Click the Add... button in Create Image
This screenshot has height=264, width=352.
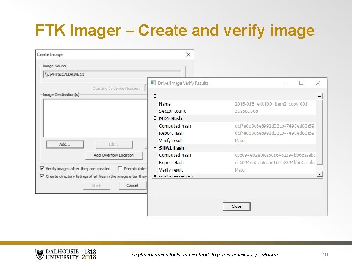point(65,144)
